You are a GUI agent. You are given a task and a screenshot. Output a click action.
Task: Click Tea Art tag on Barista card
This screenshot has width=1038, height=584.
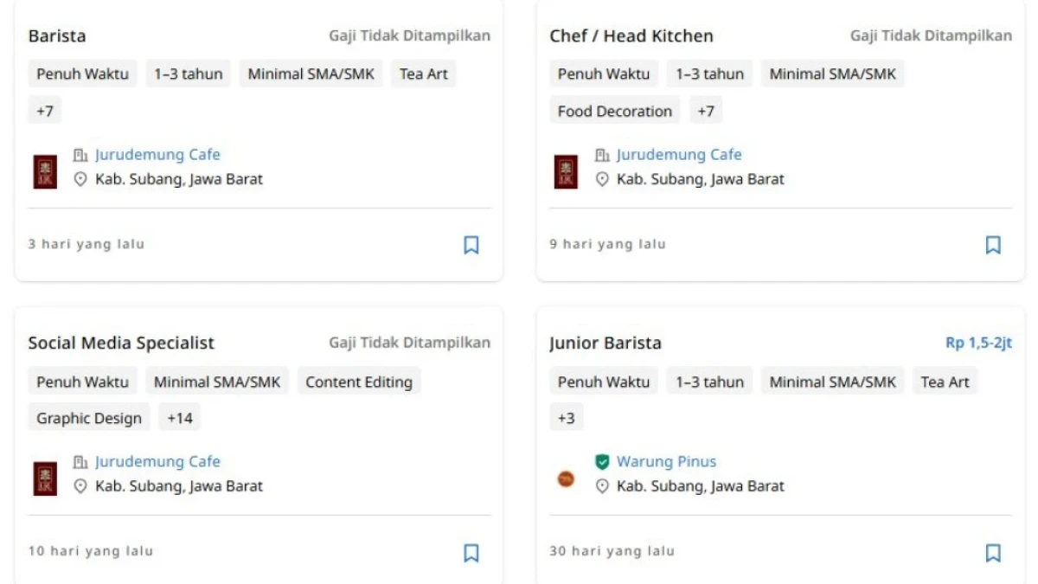[x=424, y=74]
